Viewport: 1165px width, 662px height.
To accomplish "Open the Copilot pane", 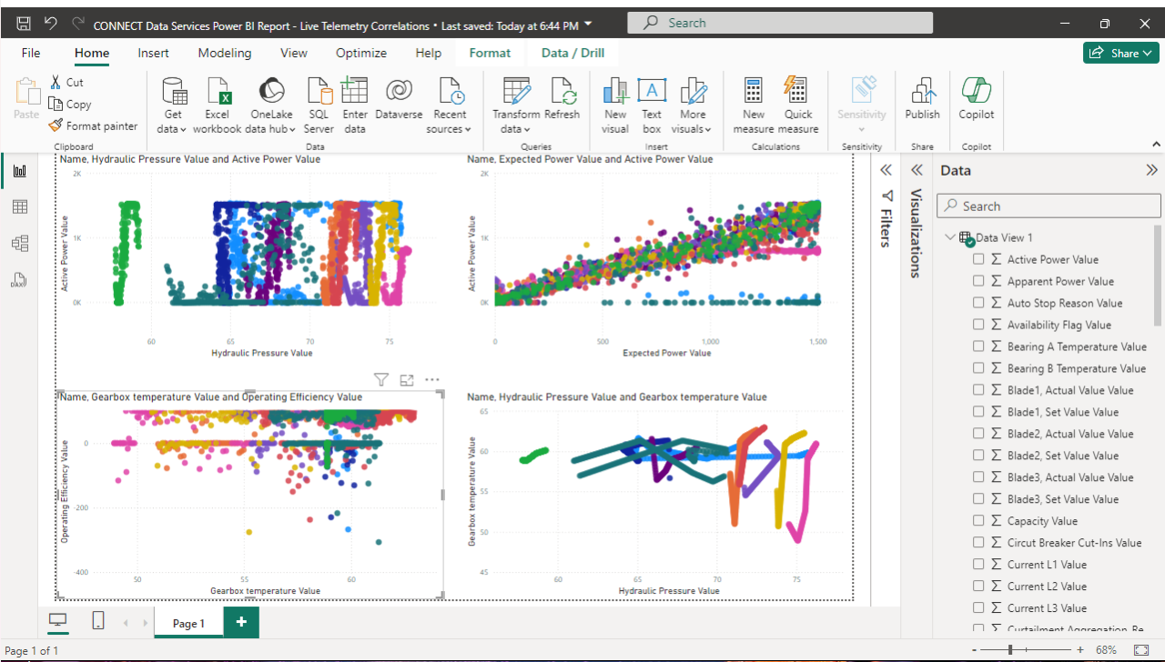I will [x=977, y=99].
